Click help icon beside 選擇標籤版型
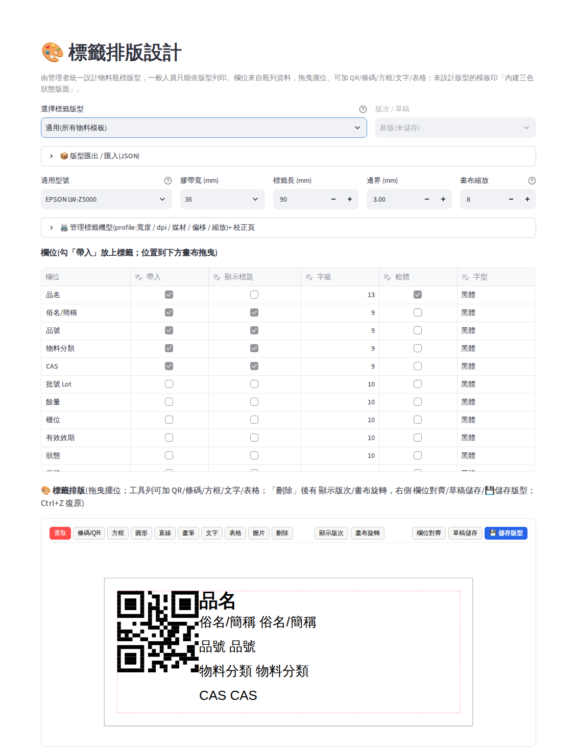The height and width of the screenshot is (753, 577). click(363, 109)
